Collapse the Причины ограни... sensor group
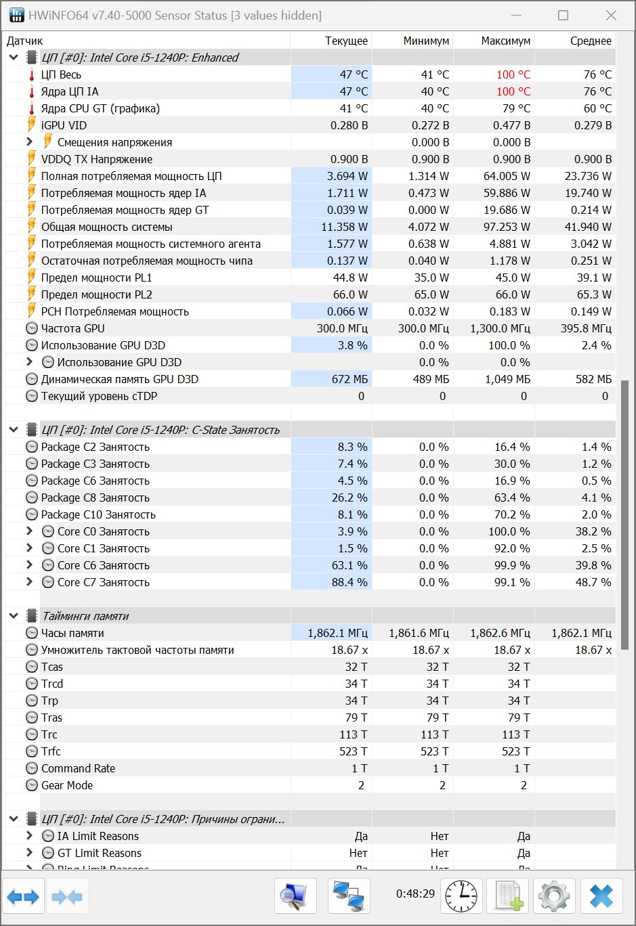 (x=14, y=819)
